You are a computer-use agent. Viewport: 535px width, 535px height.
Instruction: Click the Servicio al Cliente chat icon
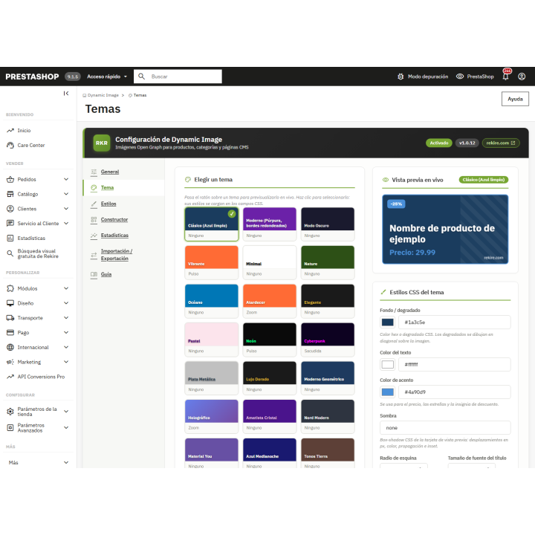(x=10, y=223)
